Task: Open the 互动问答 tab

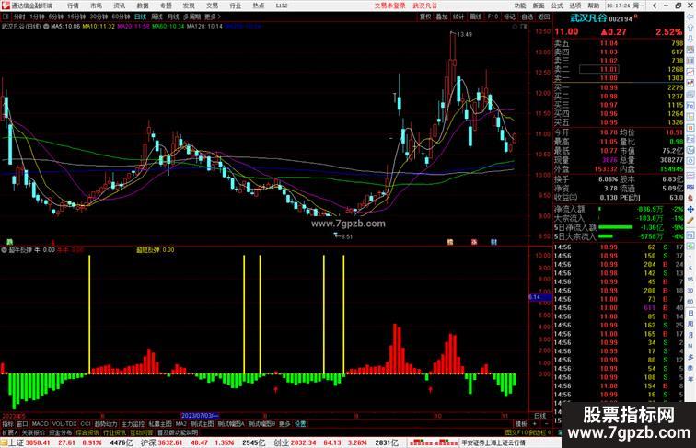Action: [x=142, y=432]
